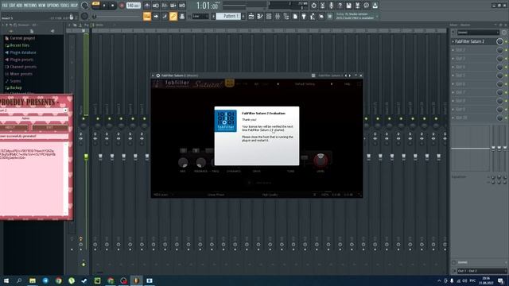Open the piano roll view icon
Image resolution: width=509 pixels, height=286 pixels.
260,16
